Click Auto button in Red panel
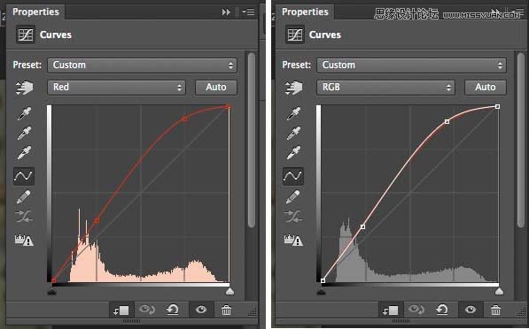This screenshot has width=529, height=329. coord(216,88)
